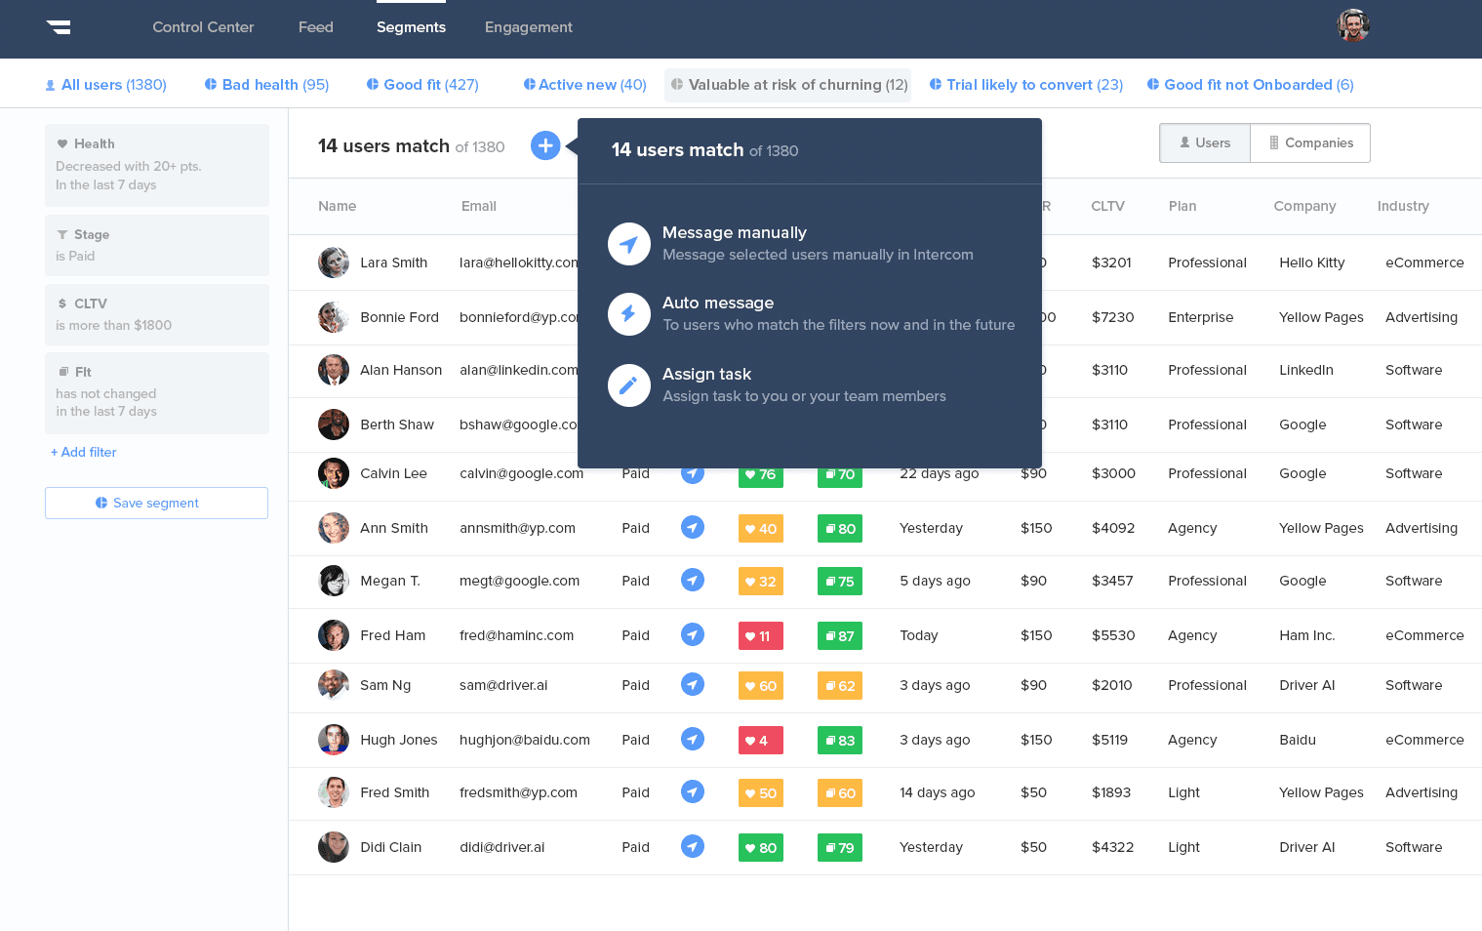The image size is (1482, 931).
Task: Click email didi@driver.ai
Action: click(502, 847)
